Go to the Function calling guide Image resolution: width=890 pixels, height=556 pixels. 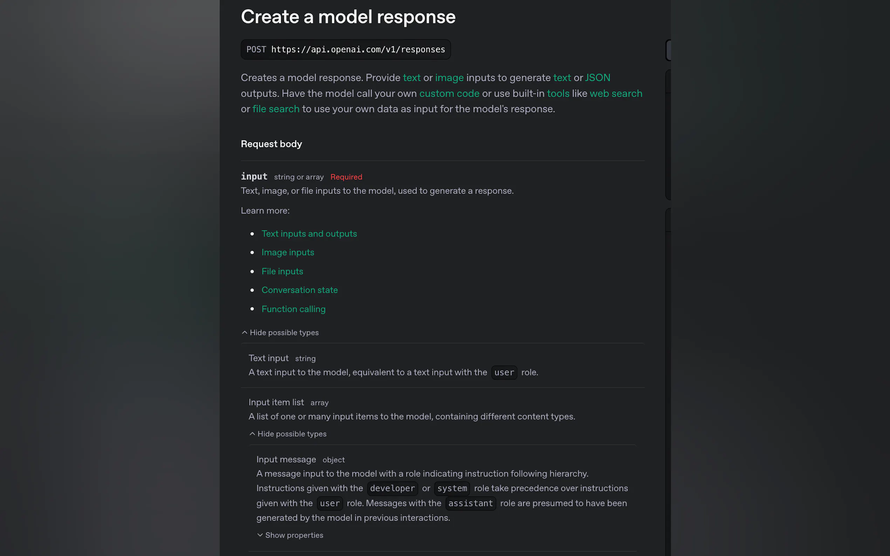click(x=293, y=309)
